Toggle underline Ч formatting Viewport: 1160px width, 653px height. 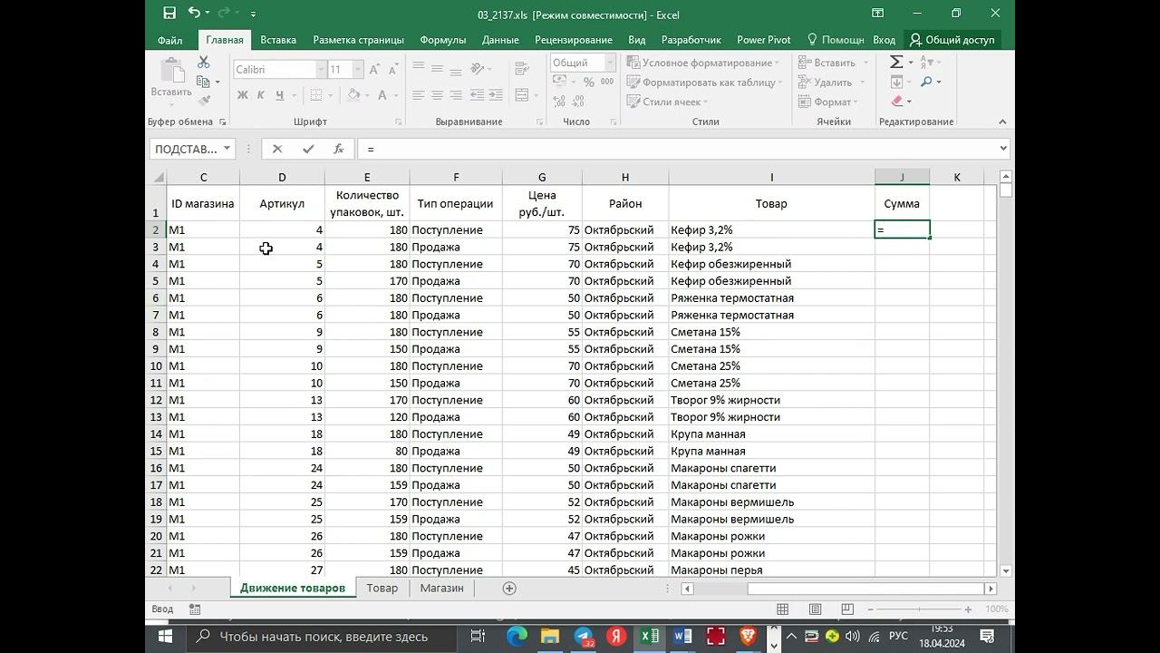tap(280, 95)
